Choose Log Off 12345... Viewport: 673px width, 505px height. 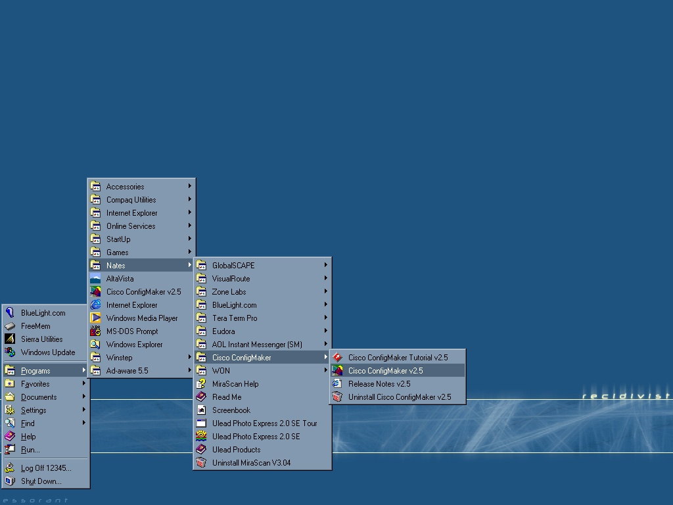pyautogui.click(x=45, y=468)
